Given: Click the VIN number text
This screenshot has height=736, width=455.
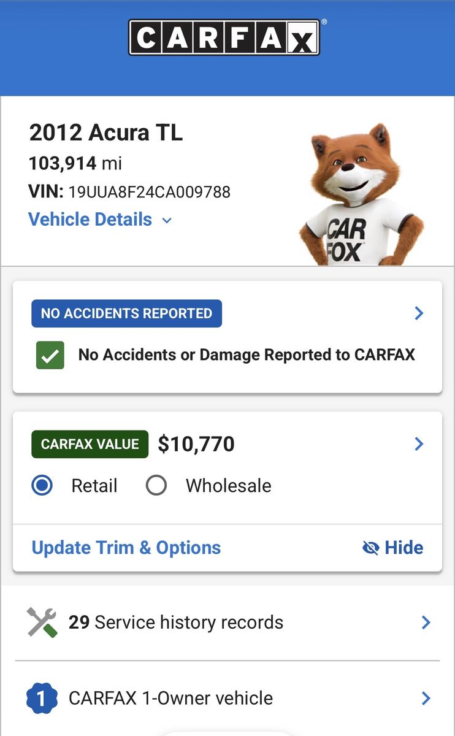Looking at the screenshot, I should (150, 192).
